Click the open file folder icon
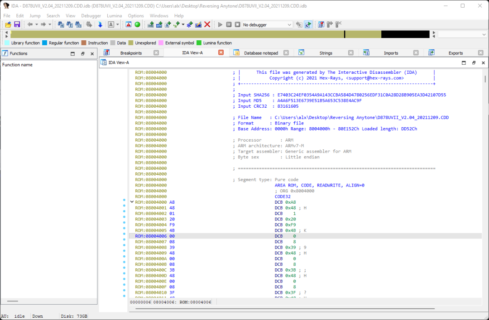This screenshot has width=489, height=320. pos(8,24)
